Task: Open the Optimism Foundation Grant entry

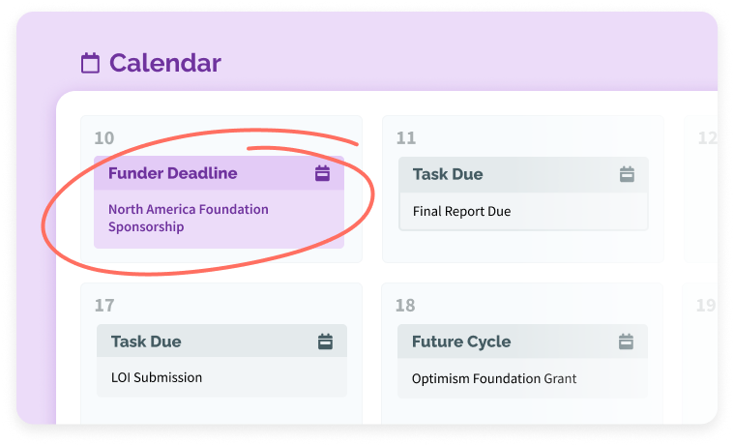Action: click(493, 378)
